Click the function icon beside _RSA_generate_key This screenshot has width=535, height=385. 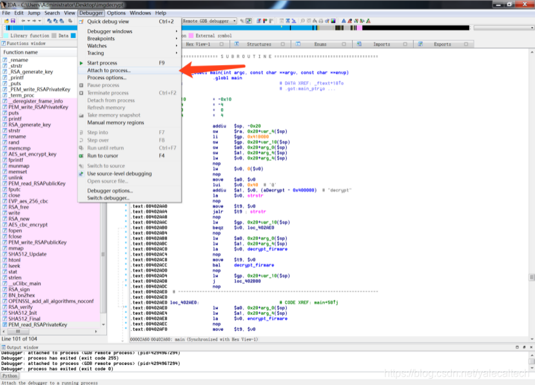pos(5,72)
